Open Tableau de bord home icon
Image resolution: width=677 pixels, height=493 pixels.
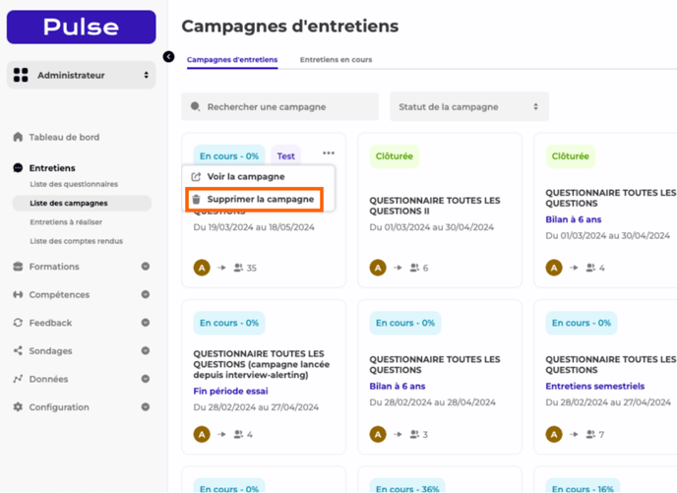coord(18,137)
